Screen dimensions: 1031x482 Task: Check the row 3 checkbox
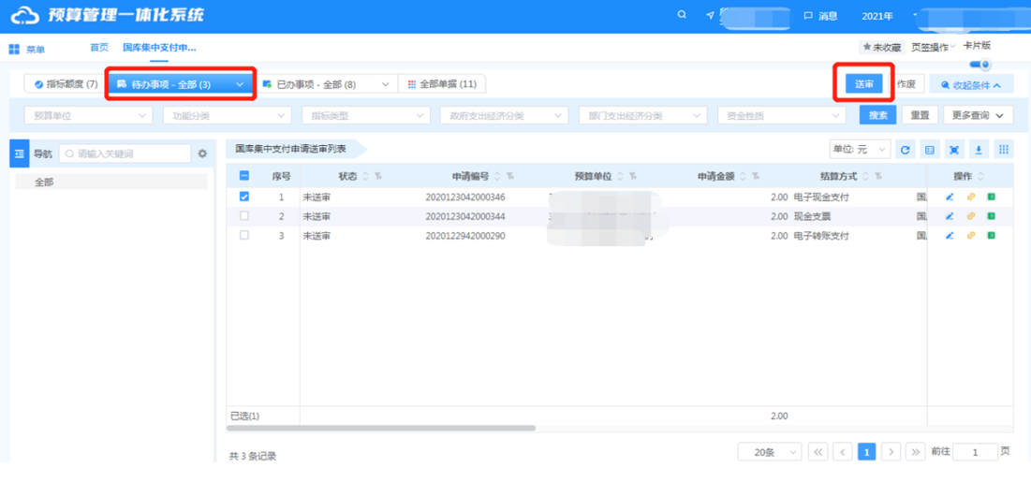(x=244, y=235)
